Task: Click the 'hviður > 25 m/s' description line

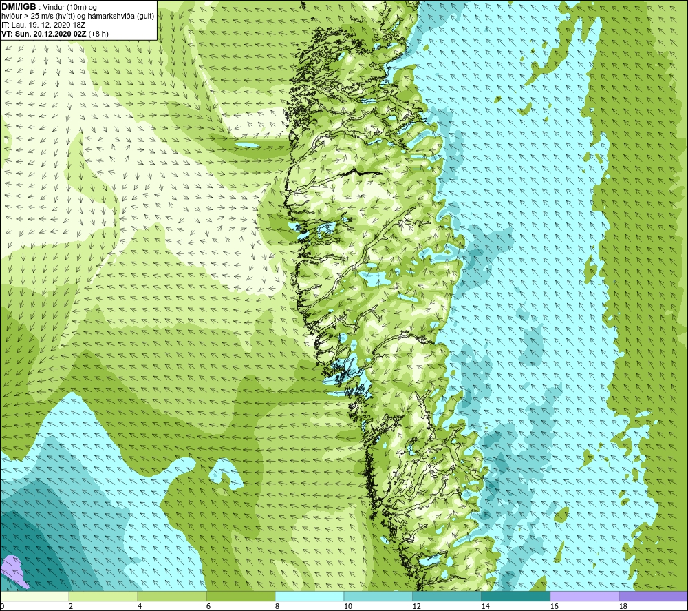Action: point(78,16)
